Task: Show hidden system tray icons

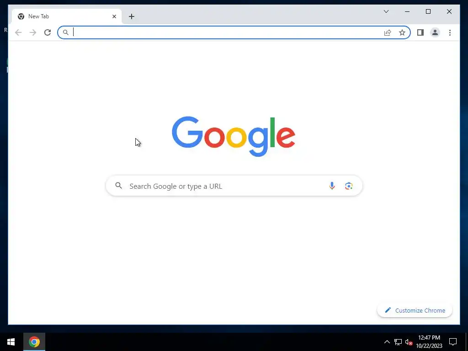Action: pyautogui.click(x=387, y=342)
